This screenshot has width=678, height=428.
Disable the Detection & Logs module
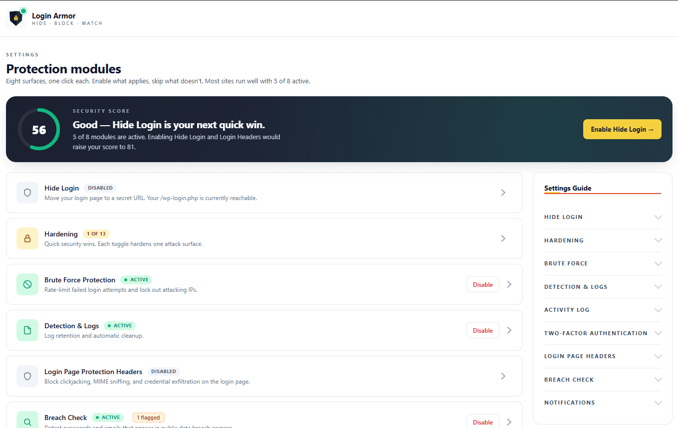point(482,330)
